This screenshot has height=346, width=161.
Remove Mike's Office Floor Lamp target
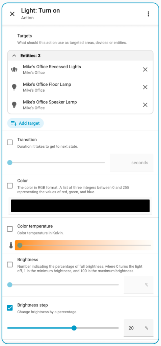145,87
